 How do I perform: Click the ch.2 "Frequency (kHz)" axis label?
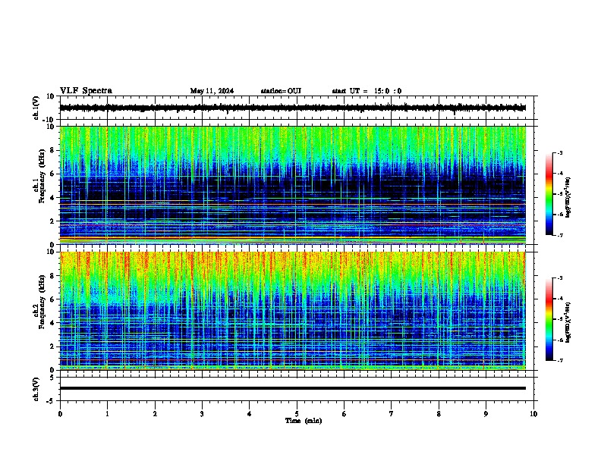42,302
